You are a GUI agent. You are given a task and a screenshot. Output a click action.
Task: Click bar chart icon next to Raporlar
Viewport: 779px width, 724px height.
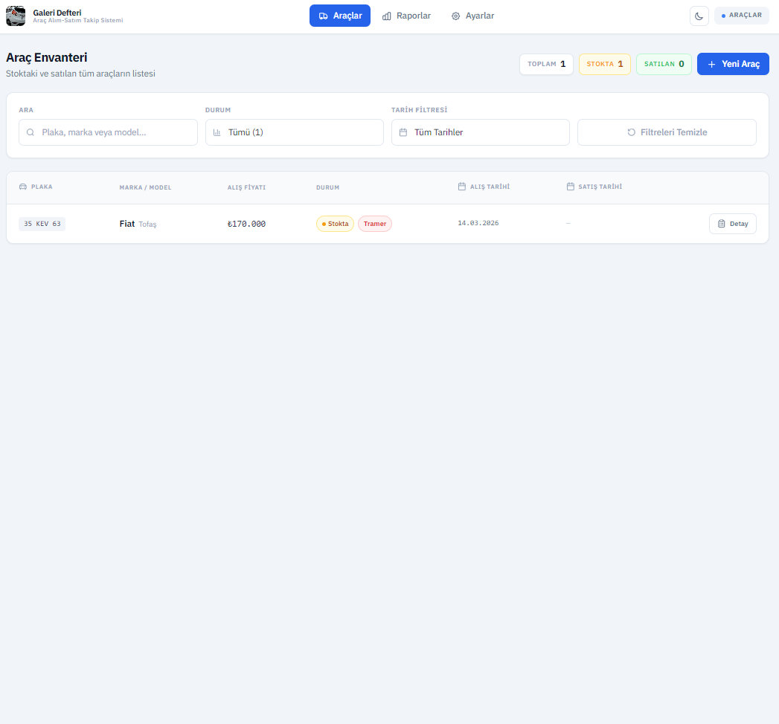(x=387, y=16)
